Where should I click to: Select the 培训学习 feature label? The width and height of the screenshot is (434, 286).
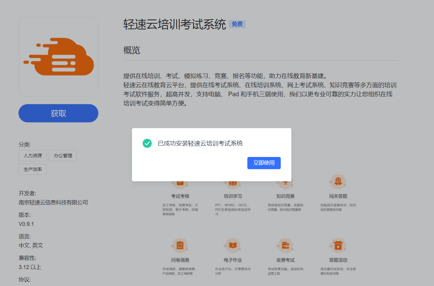(x=232, y=196)
